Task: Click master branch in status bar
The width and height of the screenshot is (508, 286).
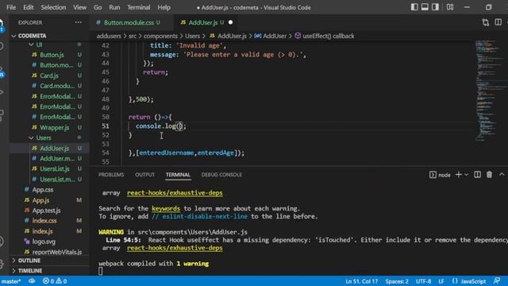Action: 11,281
